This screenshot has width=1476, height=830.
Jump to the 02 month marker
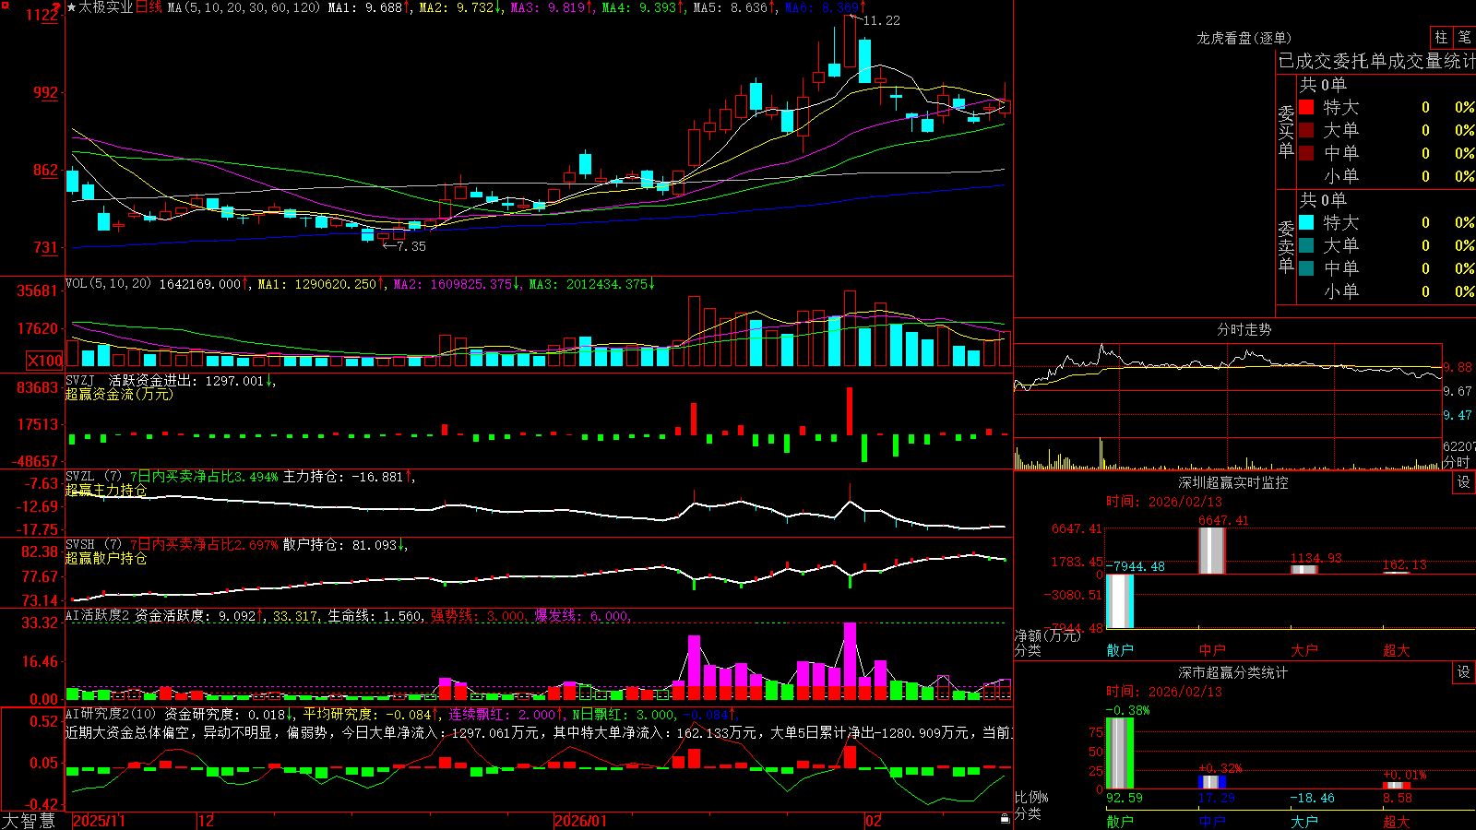873,821
